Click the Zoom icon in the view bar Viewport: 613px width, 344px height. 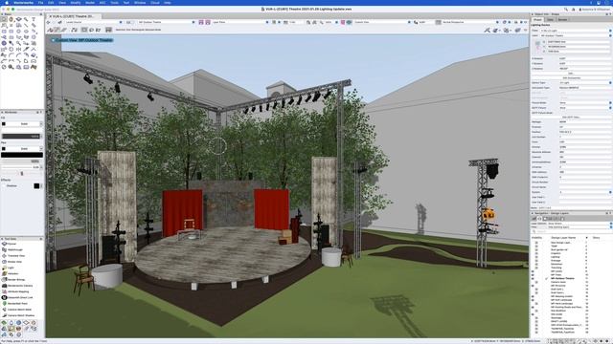coord(322,22)
